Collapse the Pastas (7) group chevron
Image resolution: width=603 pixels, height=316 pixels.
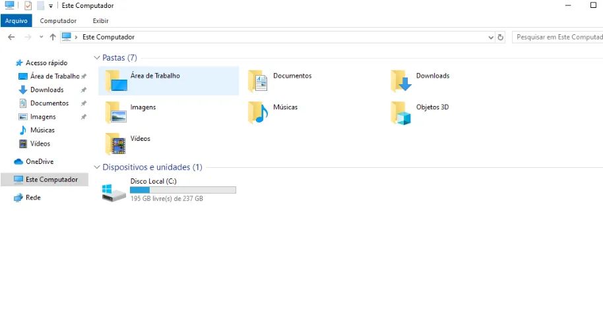98,58
